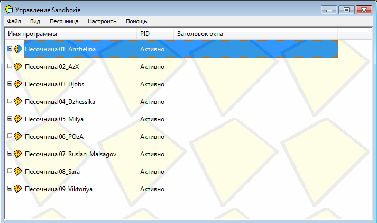Image resolution: width=377 pixels, height=223 pixels.
Task: Click the Заголовок окна column header
Action: click(x=256, y=34)
